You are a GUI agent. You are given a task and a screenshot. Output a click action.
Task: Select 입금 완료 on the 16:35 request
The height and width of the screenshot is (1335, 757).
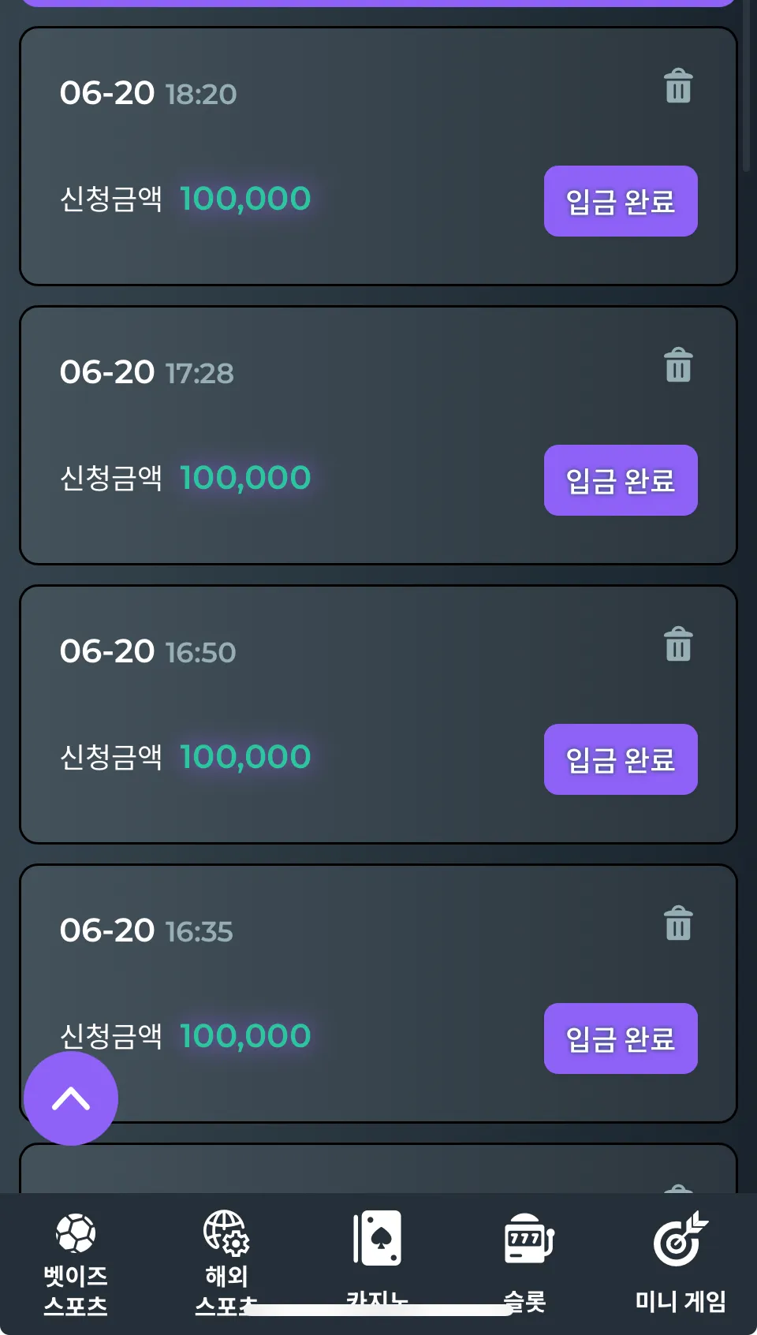tap(621, 1039)
